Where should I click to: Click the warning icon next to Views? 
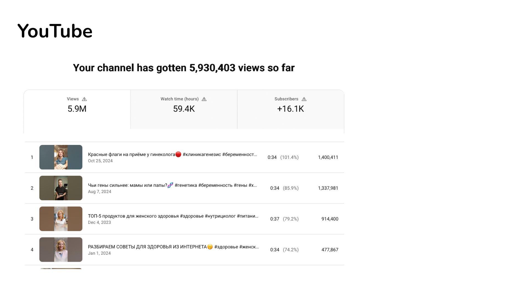(84, 99)
